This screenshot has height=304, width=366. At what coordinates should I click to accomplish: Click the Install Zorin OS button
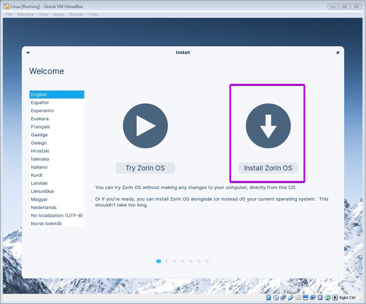[x=268, y=168]
